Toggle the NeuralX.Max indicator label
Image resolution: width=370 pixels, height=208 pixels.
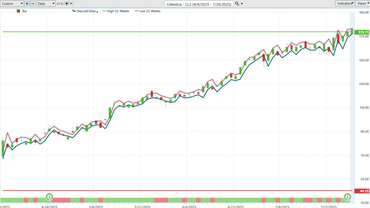[x=86, y=11]
